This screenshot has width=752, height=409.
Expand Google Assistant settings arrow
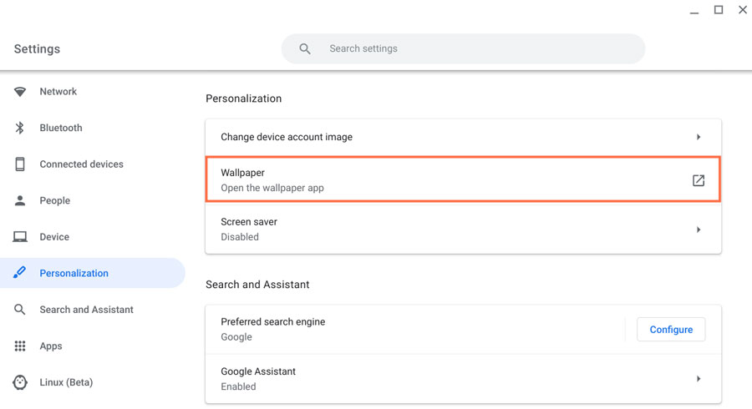[699, 379]
